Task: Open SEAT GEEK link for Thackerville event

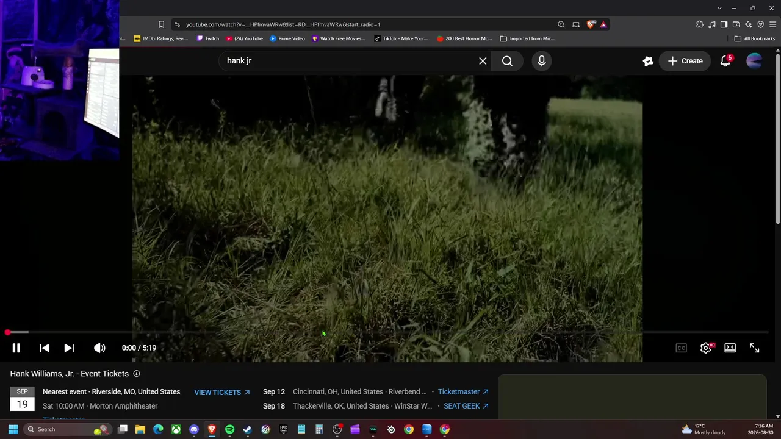Action: click(466, 406)
